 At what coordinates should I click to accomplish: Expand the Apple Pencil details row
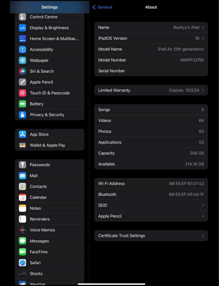point(151,216)
